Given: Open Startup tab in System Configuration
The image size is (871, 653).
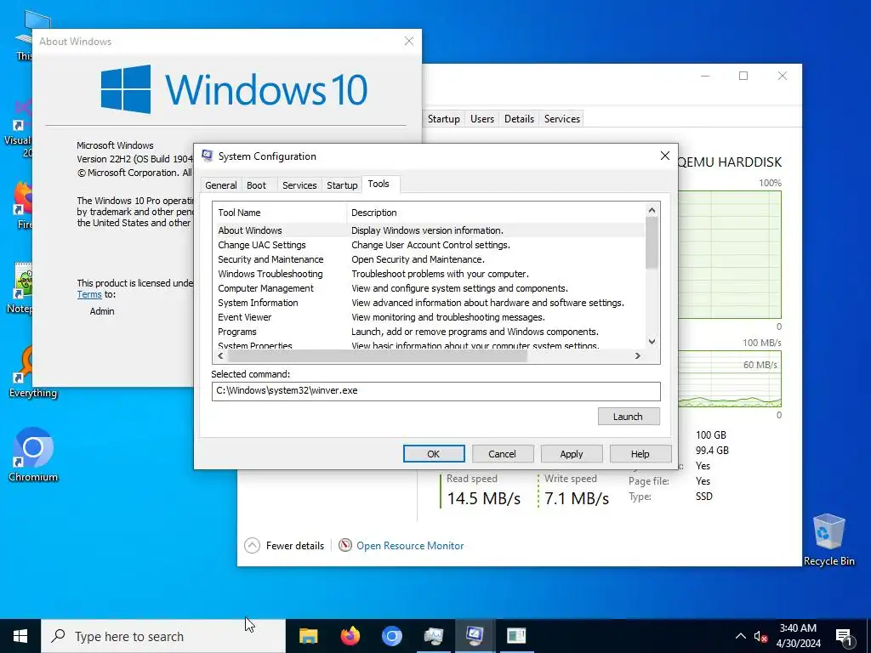Looking at the screenshot, I should (342, 185).
